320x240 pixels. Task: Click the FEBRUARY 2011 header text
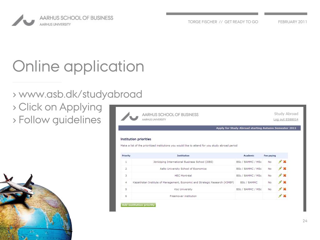(292, 22)
